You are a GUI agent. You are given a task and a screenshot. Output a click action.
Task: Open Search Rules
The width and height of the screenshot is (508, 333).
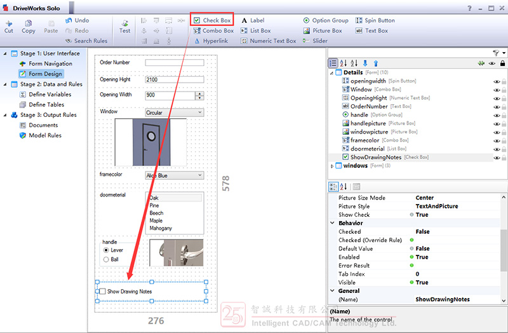point(86,41)
